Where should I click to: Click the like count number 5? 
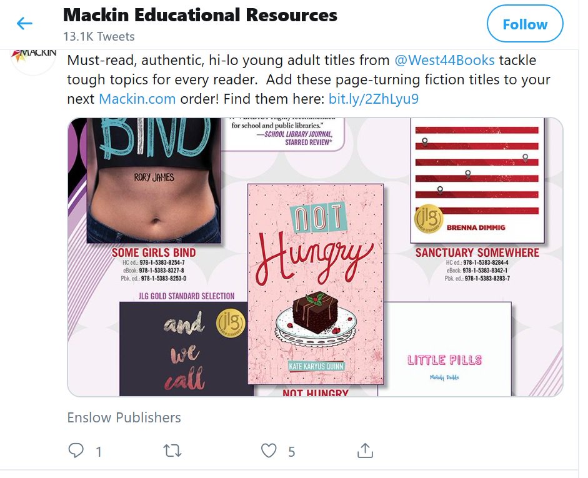[x=291, y=452]
